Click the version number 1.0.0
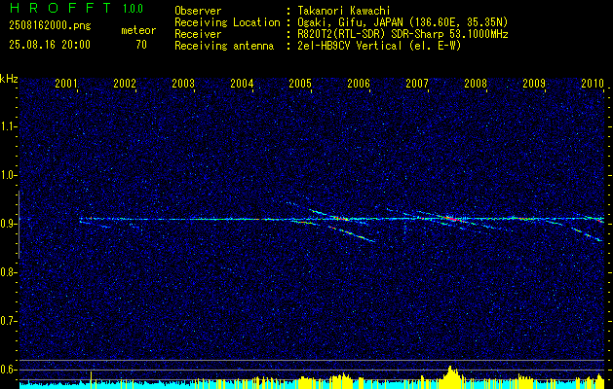The height and width of the screenshot is (389, 613). [133, 9]
